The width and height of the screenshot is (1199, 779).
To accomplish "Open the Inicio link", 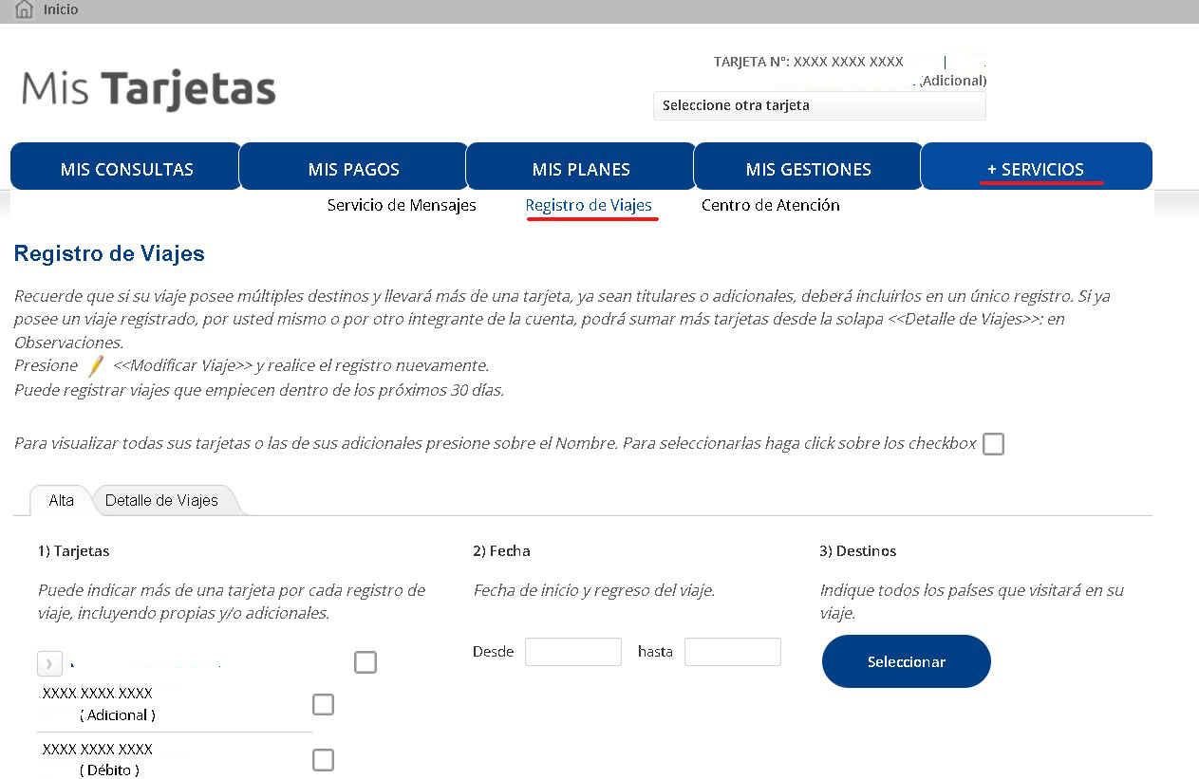I will (x=61, y=9).
